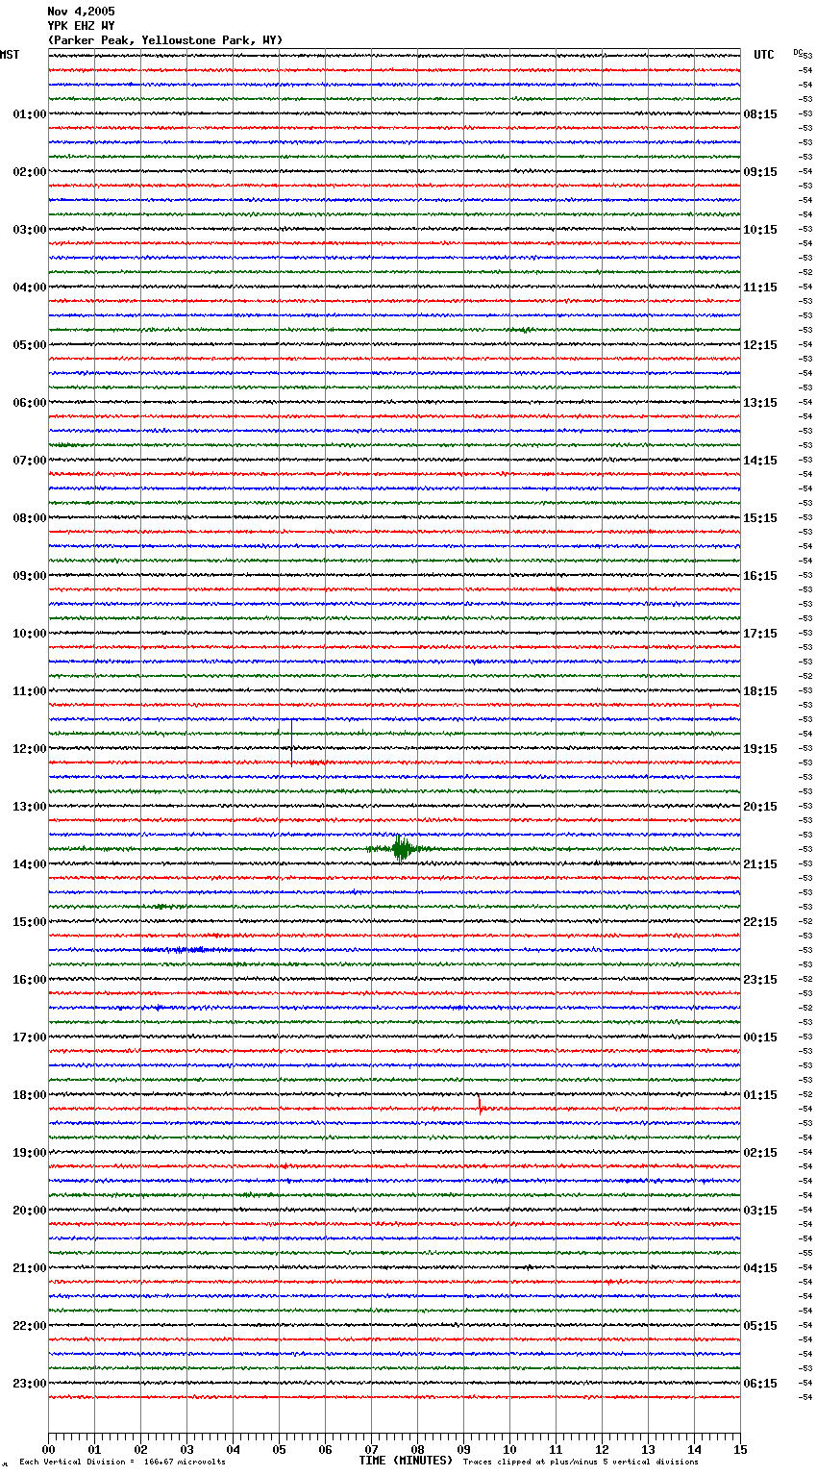
Task: Click the date header "Nov 4,2005"
Action: coord(81,12)
